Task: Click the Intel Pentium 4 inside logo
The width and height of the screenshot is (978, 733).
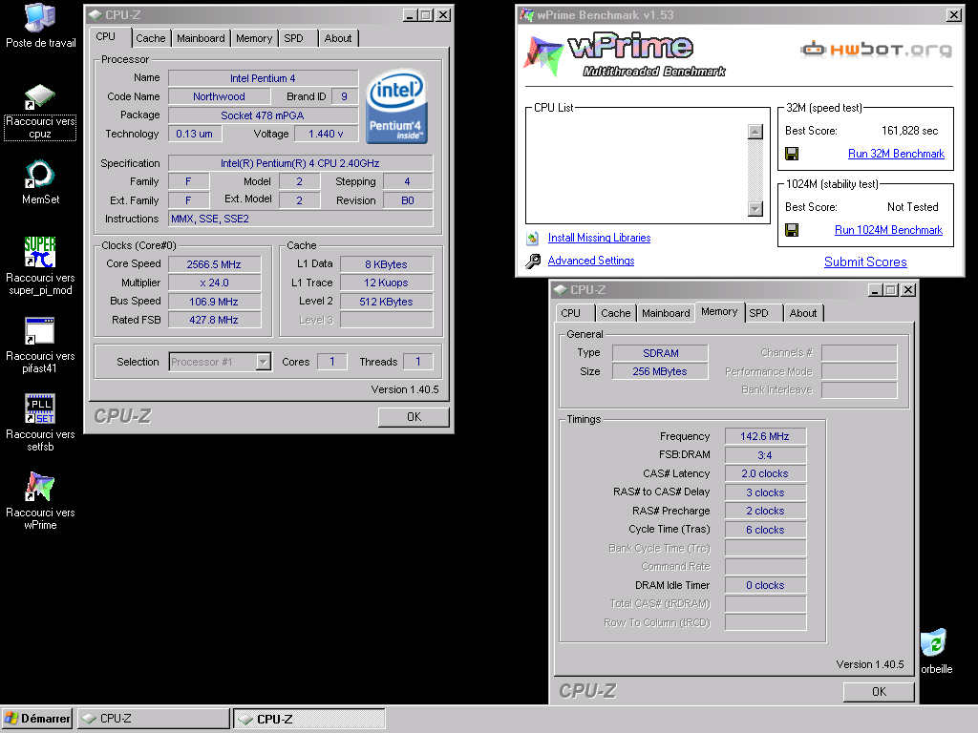Action: click(396, 107)
